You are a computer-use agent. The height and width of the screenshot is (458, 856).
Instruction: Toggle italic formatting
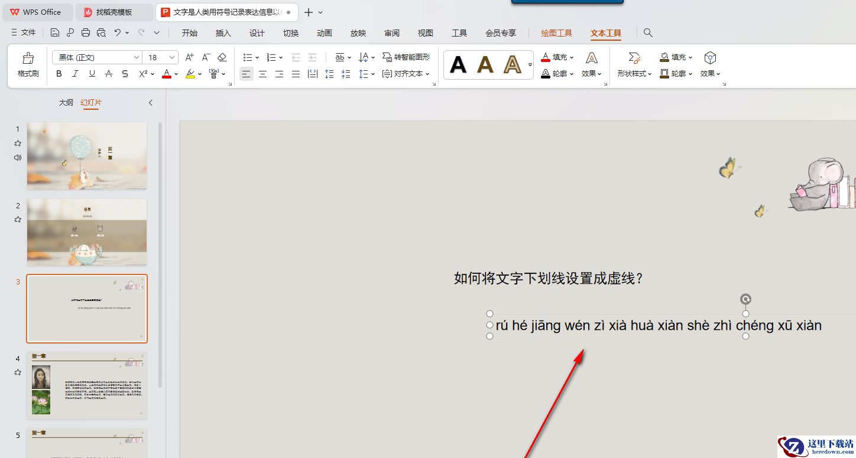(75, 74)
